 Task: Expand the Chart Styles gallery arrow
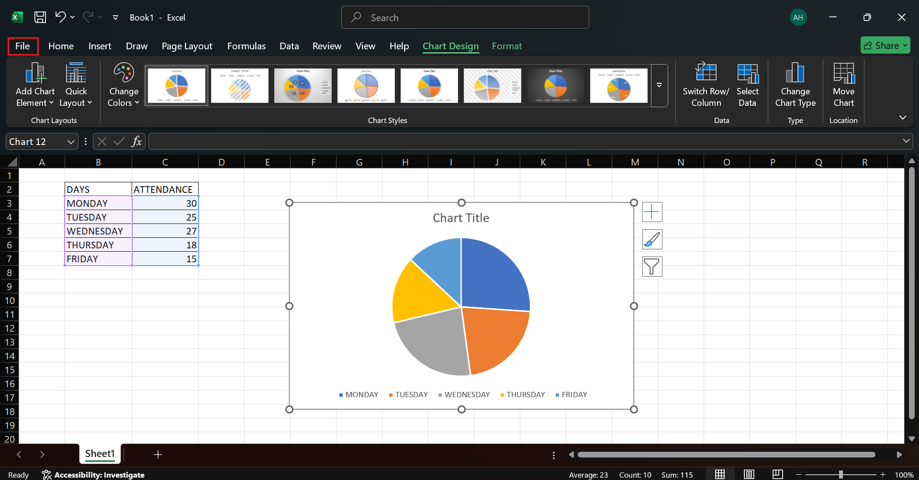pos(659,85)
